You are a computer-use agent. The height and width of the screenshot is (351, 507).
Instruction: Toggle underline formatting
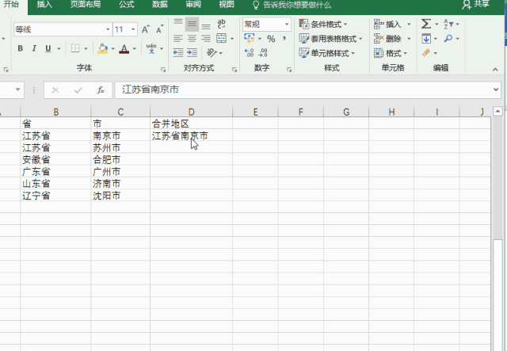click(x=48, y=48)
